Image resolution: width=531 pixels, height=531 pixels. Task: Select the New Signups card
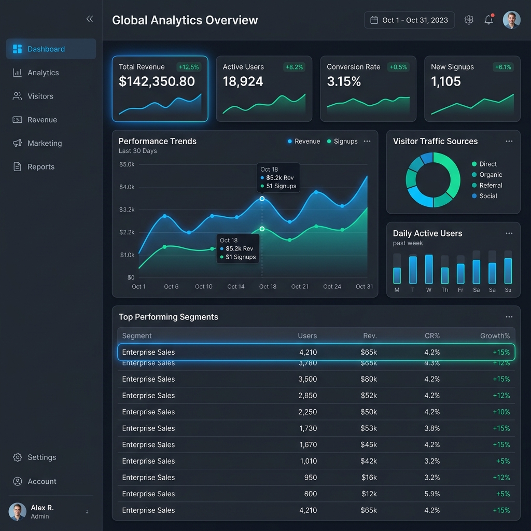[472, 89]
